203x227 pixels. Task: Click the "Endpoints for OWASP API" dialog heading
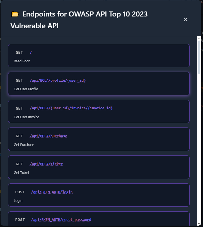pos(85,14)
